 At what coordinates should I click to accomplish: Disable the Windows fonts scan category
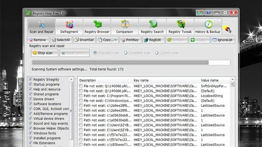click(x=31, y=133)
